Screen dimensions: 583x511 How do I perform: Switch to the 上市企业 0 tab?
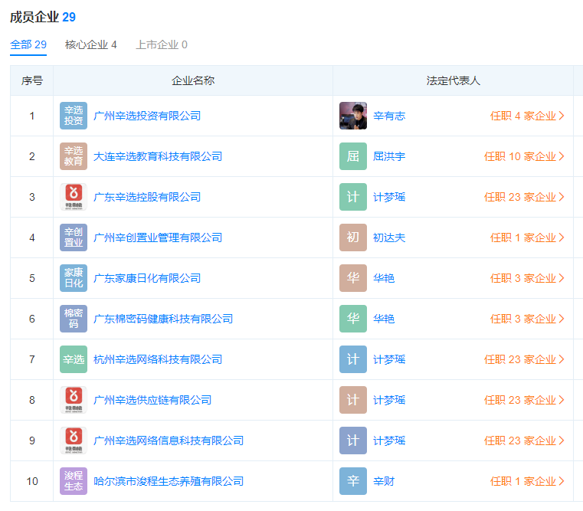[162, 44]
